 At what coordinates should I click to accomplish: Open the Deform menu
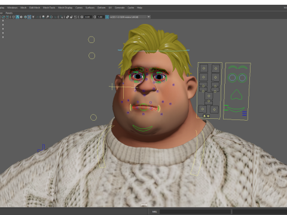pyautogui.click(x=101, y=8)
